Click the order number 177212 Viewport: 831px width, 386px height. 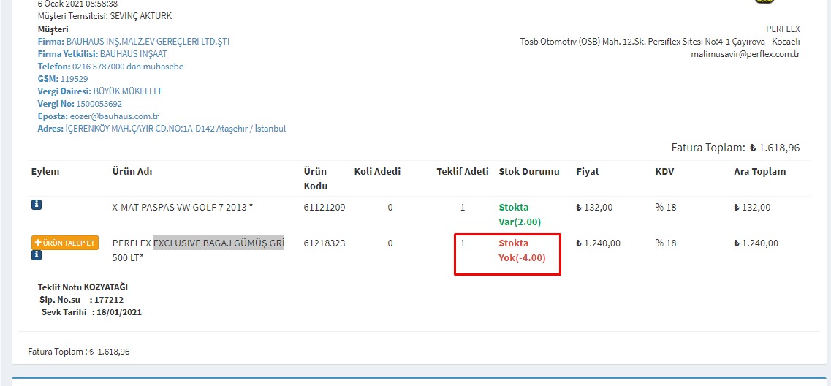tap(109, 300)
